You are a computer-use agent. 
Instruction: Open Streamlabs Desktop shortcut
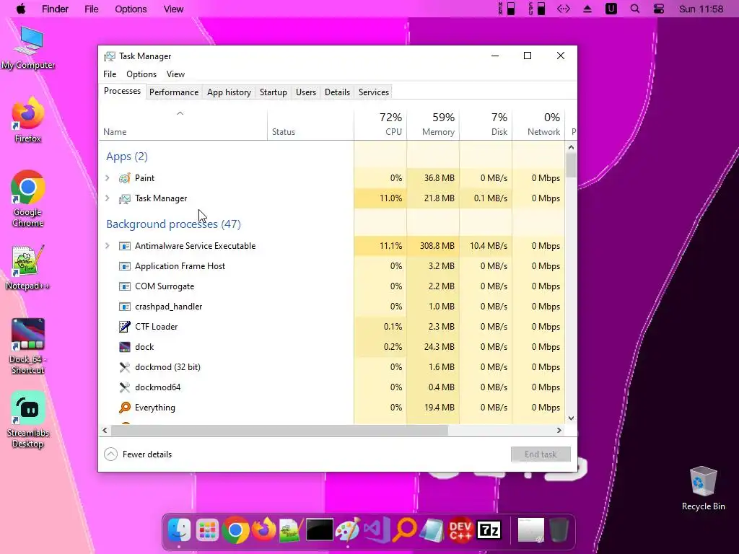pyautogui.click(x=28, y=420)
